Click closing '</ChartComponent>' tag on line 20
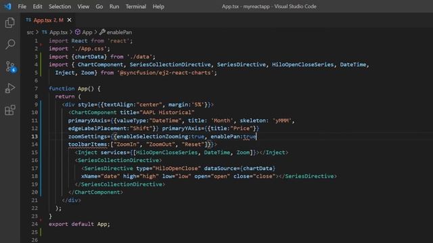Image resolution: width=433 pixels, height=243 pixels. [x=95, y=192]
